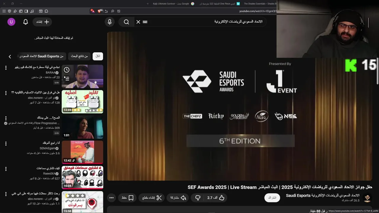
Task: Open the three-dot more actions menu under video
Action: [x=111, y=198]
